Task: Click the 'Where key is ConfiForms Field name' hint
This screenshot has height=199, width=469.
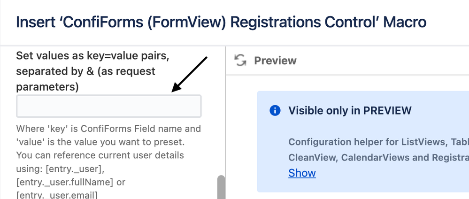Action: 108,129
